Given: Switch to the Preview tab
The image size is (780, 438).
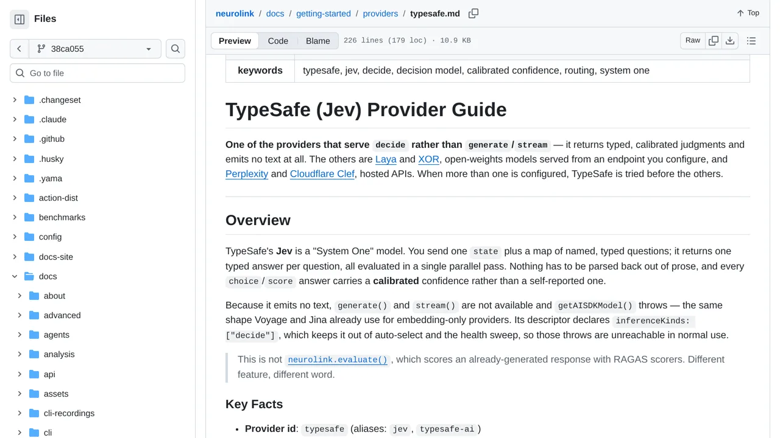Looking at the screenshot, I should [x=235, y=41].
